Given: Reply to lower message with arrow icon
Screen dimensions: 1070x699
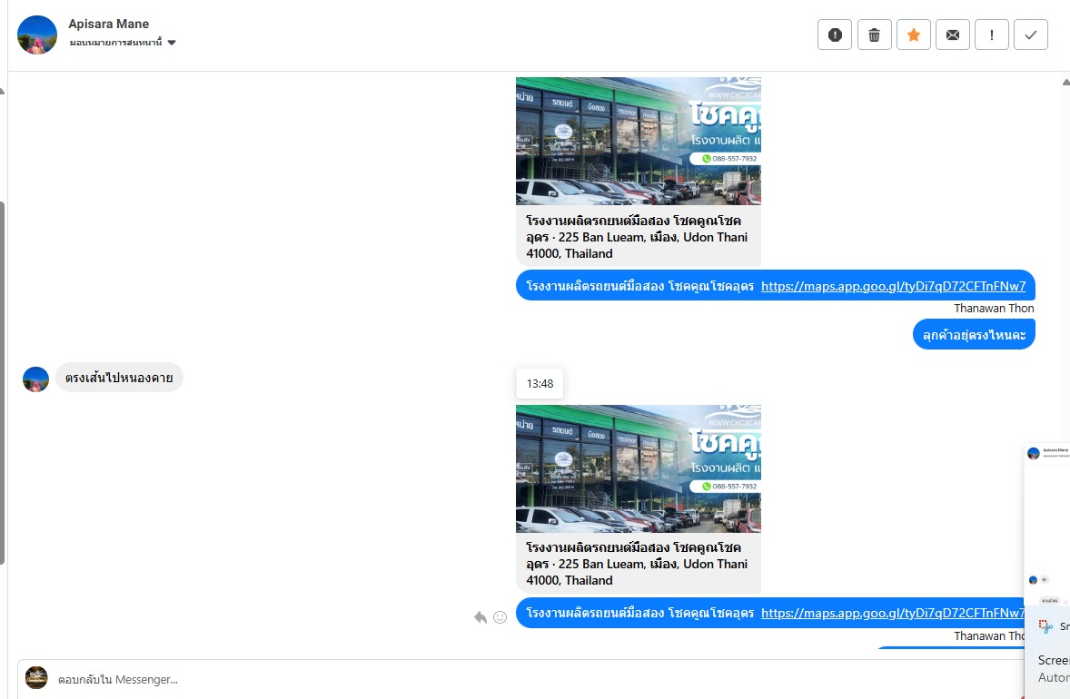Looking at the screenshot, I should coord(481,617).
